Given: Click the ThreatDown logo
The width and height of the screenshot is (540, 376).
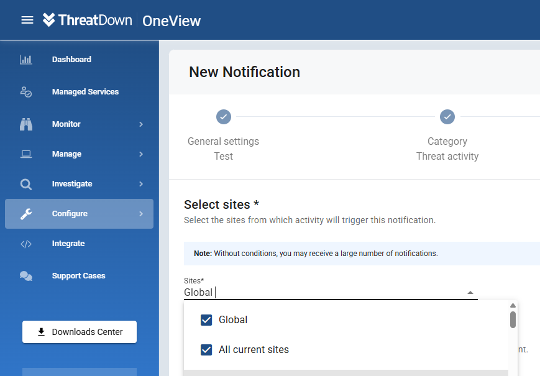Looking at the screenshot, I should (87, 20).
